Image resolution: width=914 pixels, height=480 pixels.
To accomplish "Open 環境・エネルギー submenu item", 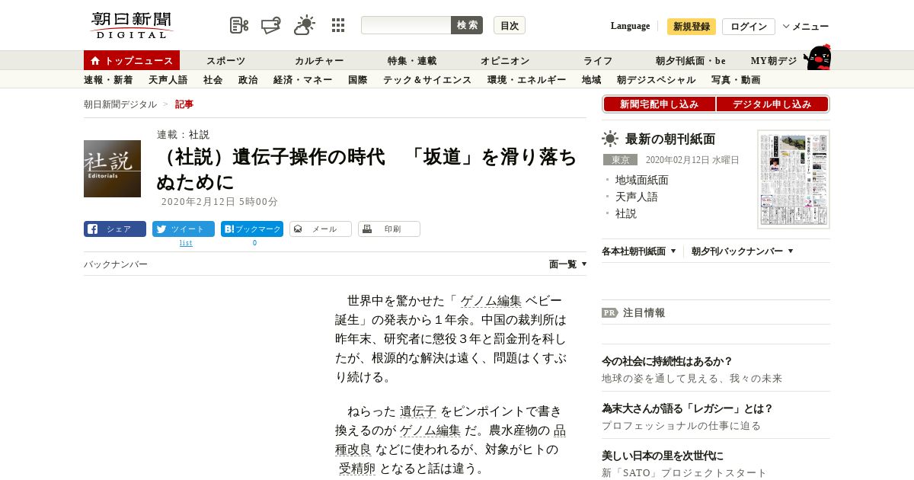I will point(527,80).
